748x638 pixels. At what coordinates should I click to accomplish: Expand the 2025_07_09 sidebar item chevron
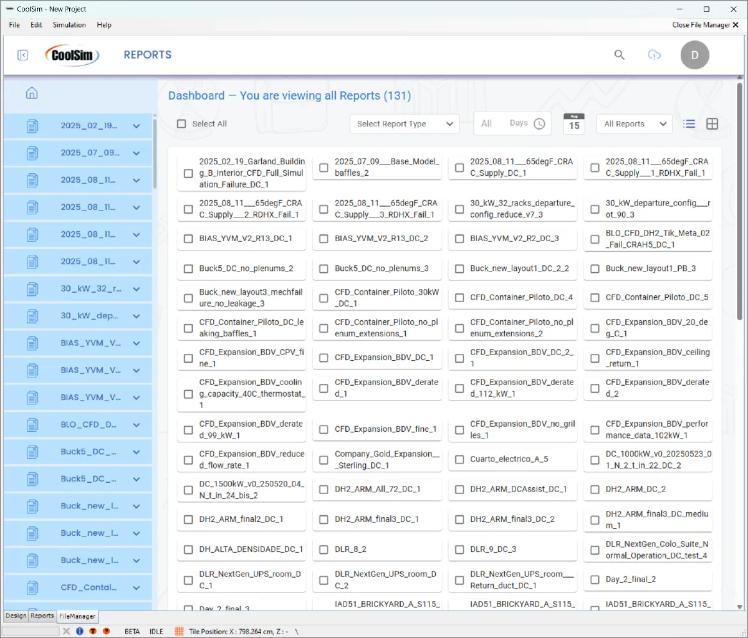tap(136, 153)
